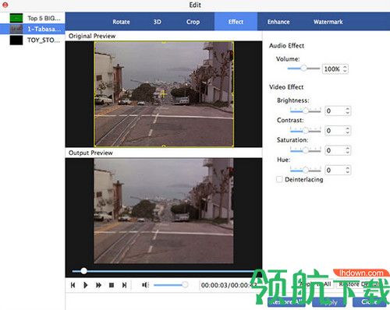Stop the preview playback

(x=112, y=285)
